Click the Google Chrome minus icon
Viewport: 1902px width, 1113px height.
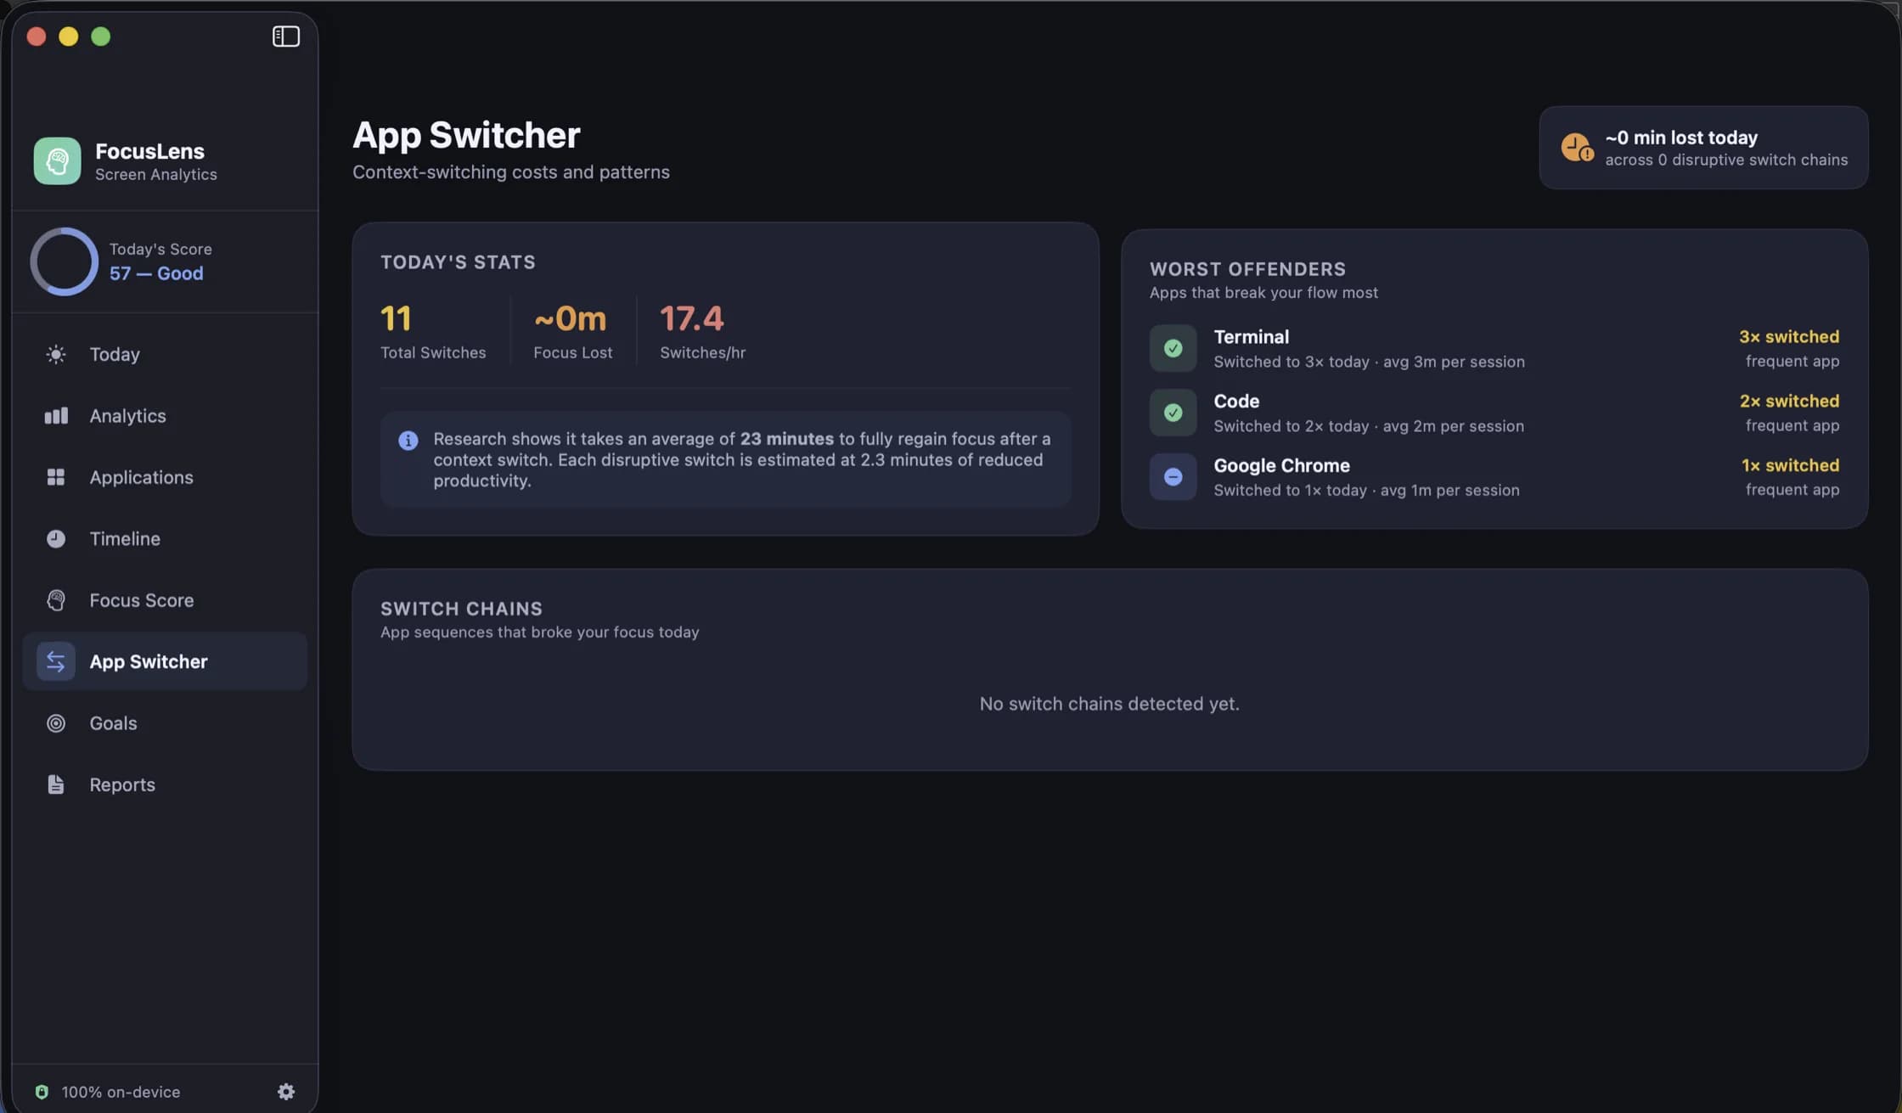[1173, 477]
